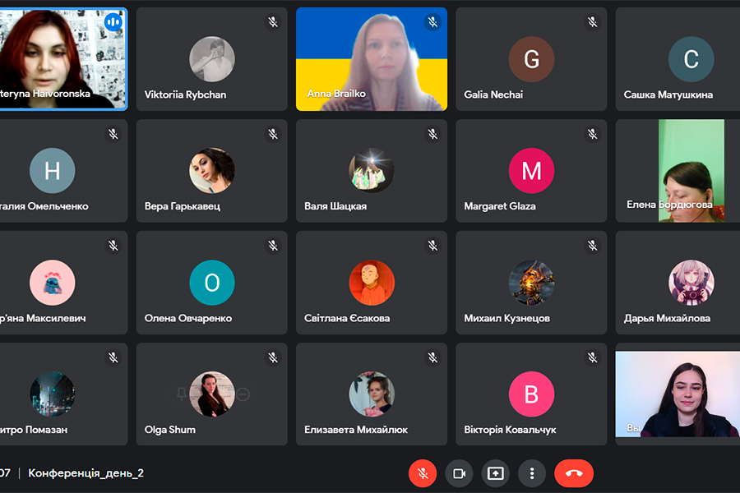740x493 pixels.
Task: Click the muted mic icon on Помазан's tile
Action: (x=113, y=357)
